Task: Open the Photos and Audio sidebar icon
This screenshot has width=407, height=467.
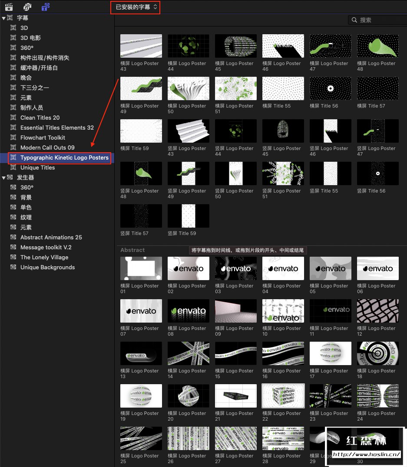Action: [27, 7]
